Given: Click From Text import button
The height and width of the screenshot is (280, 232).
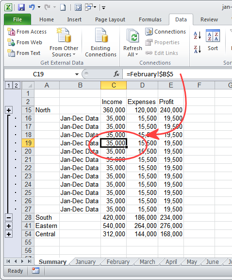Looking at the screenshot, I should tap(24, 53).
